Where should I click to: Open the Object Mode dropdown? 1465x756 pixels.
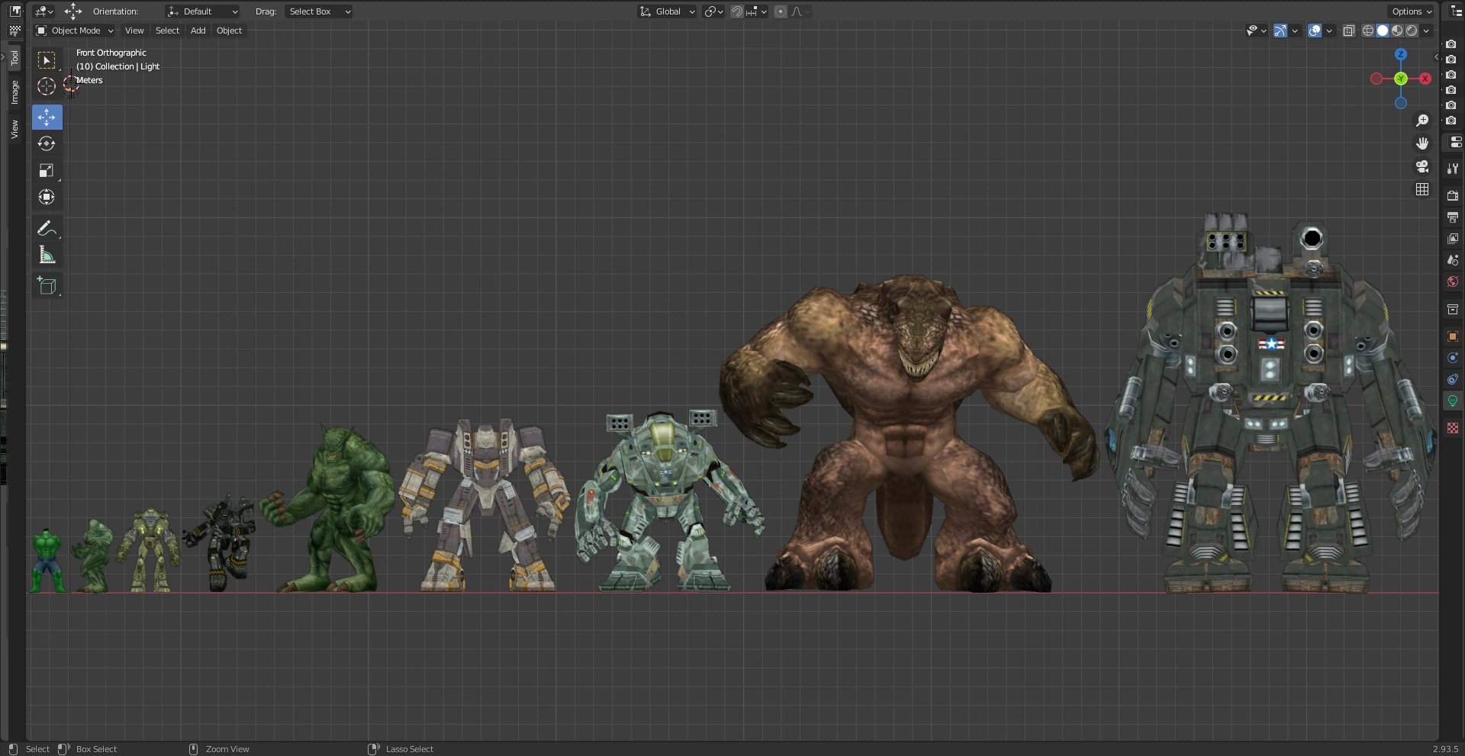click(x=75, y=31)
